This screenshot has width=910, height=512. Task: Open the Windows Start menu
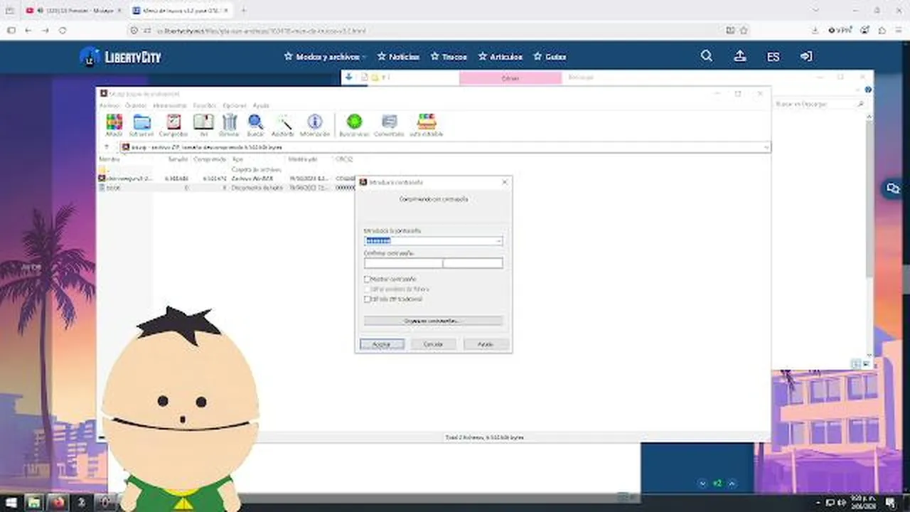point(11,503)
